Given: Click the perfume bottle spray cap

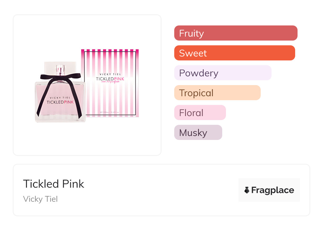Looking at the screenshot, I should click(60, 68).
